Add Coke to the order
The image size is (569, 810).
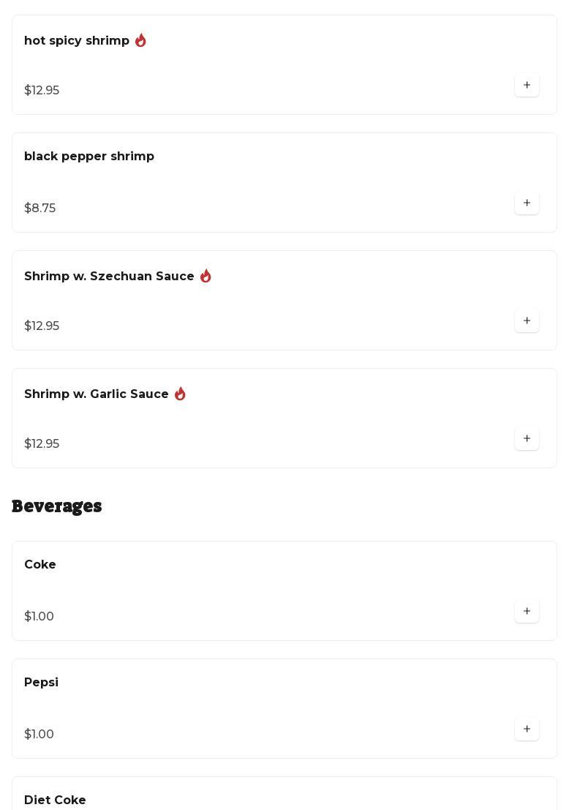click(527, 612)
